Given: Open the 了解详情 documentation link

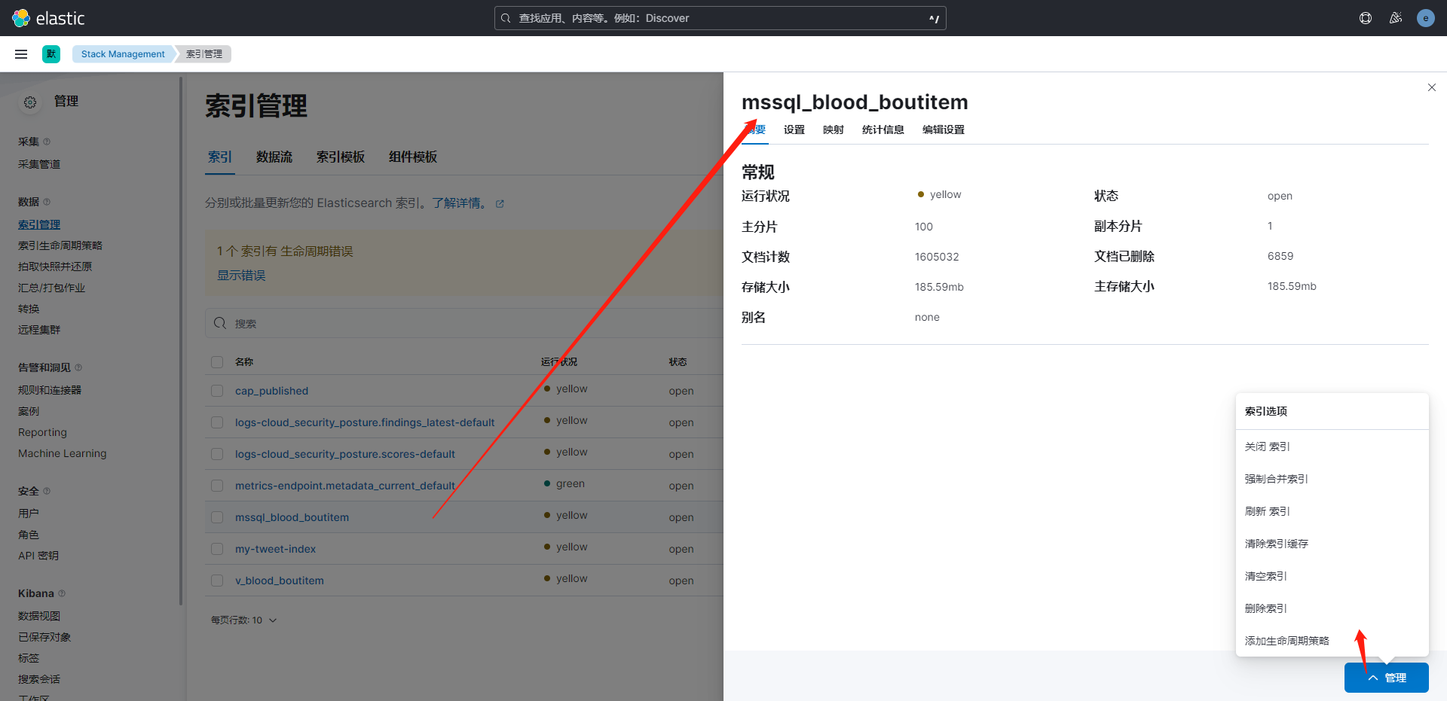Looking at the screenshot, I should tap(460, 203).
